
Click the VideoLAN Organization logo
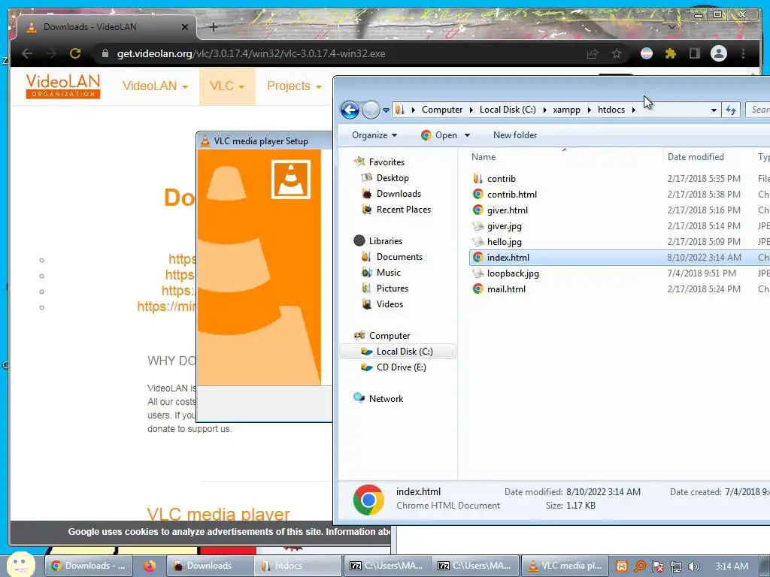[63, 86]
